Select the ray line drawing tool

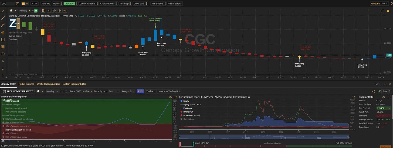(x=3, y=18)
